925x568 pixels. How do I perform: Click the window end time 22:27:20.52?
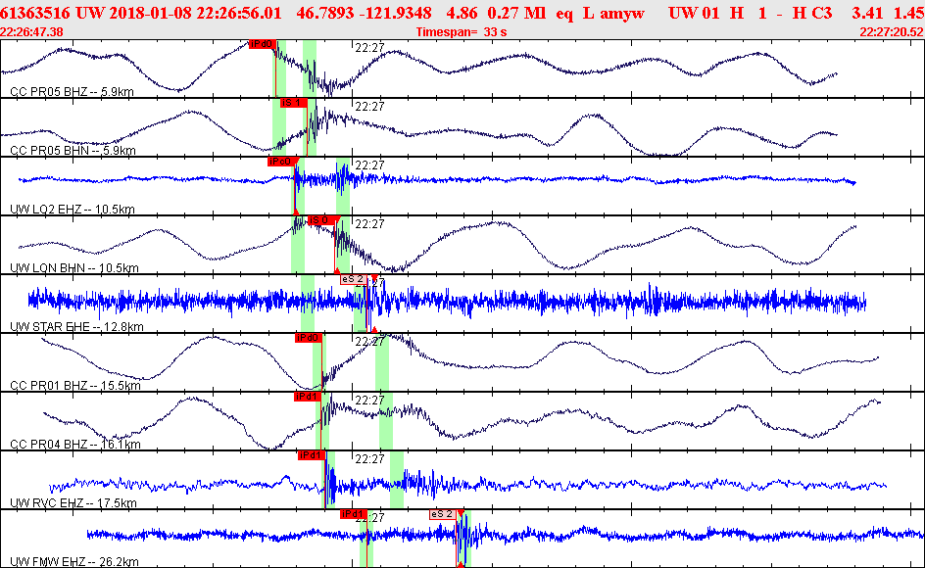point(892,32)
